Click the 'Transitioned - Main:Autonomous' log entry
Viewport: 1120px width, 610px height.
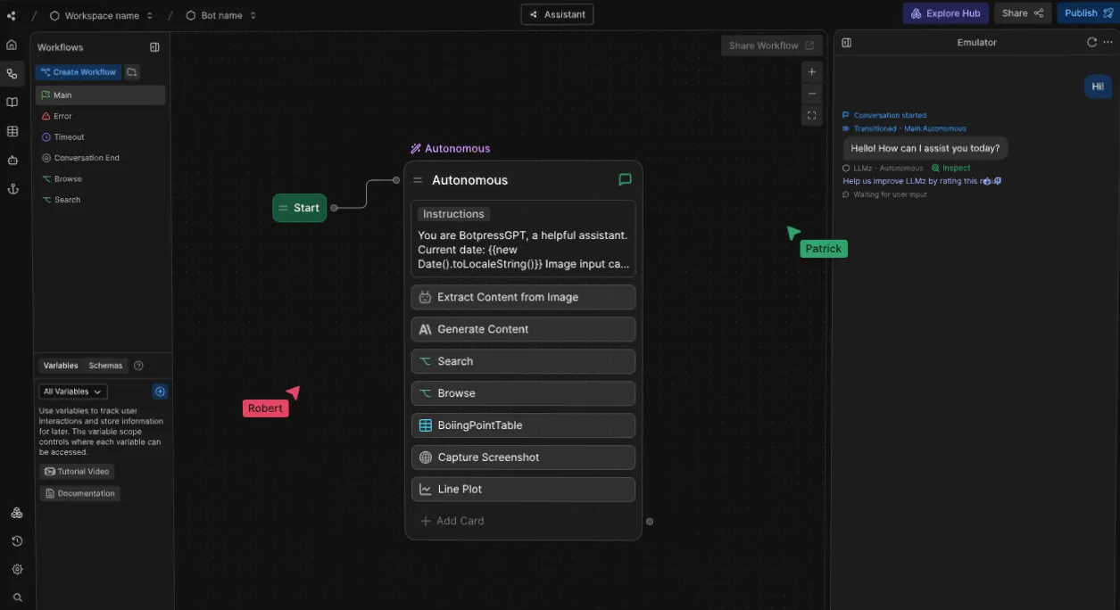coord(904,128)
